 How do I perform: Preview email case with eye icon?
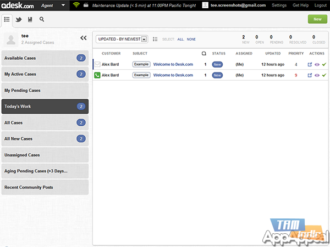pos(317,64)
